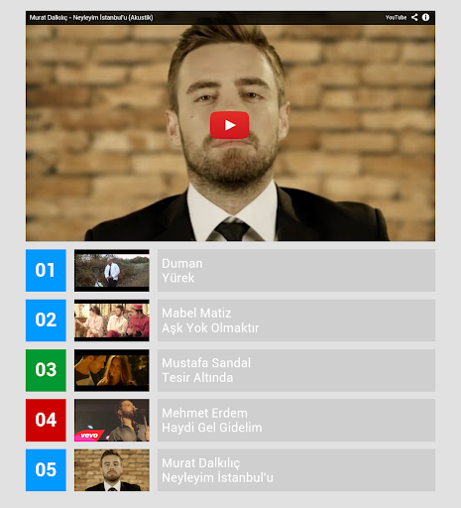The height and width of the screenshot is (508, 461).
Task: Select the blue 01 rank tile
Action: [x=46, y=271]
